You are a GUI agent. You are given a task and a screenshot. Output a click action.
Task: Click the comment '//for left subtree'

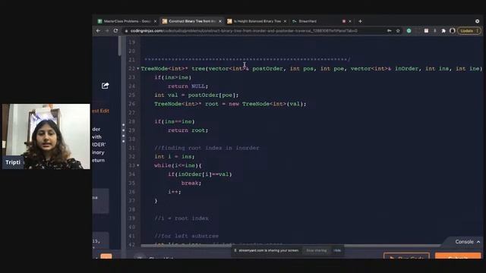(186, 236)
